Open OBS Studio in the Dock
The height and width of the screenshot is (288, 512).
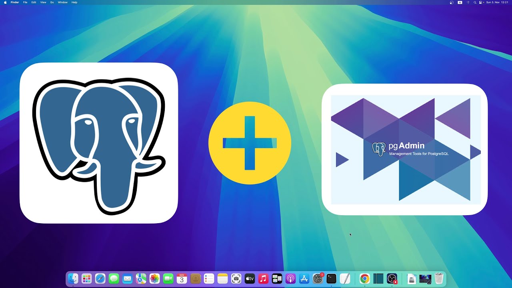click(x=392, y=279)
